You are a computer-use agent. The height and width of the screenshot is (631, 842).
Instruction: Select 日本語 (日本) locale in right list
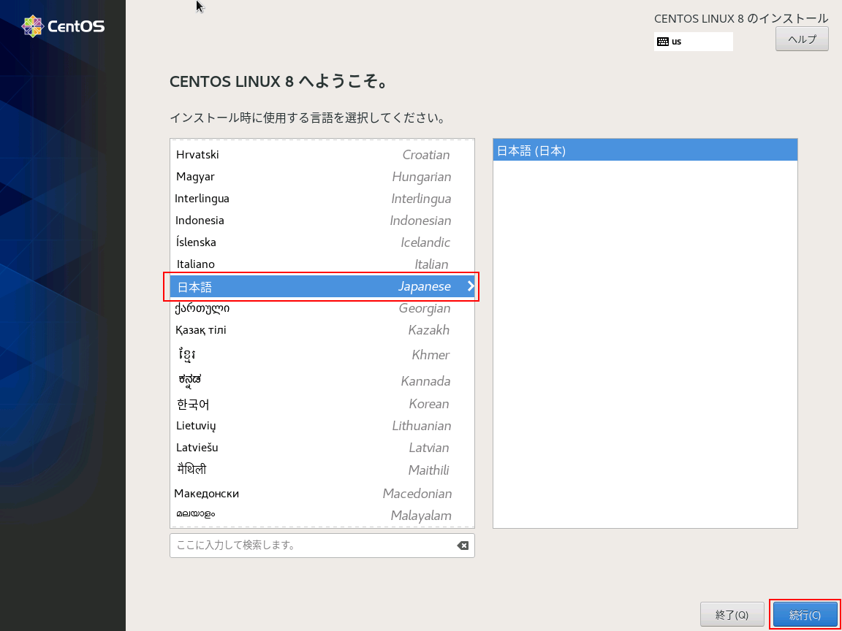pos(645,151)
